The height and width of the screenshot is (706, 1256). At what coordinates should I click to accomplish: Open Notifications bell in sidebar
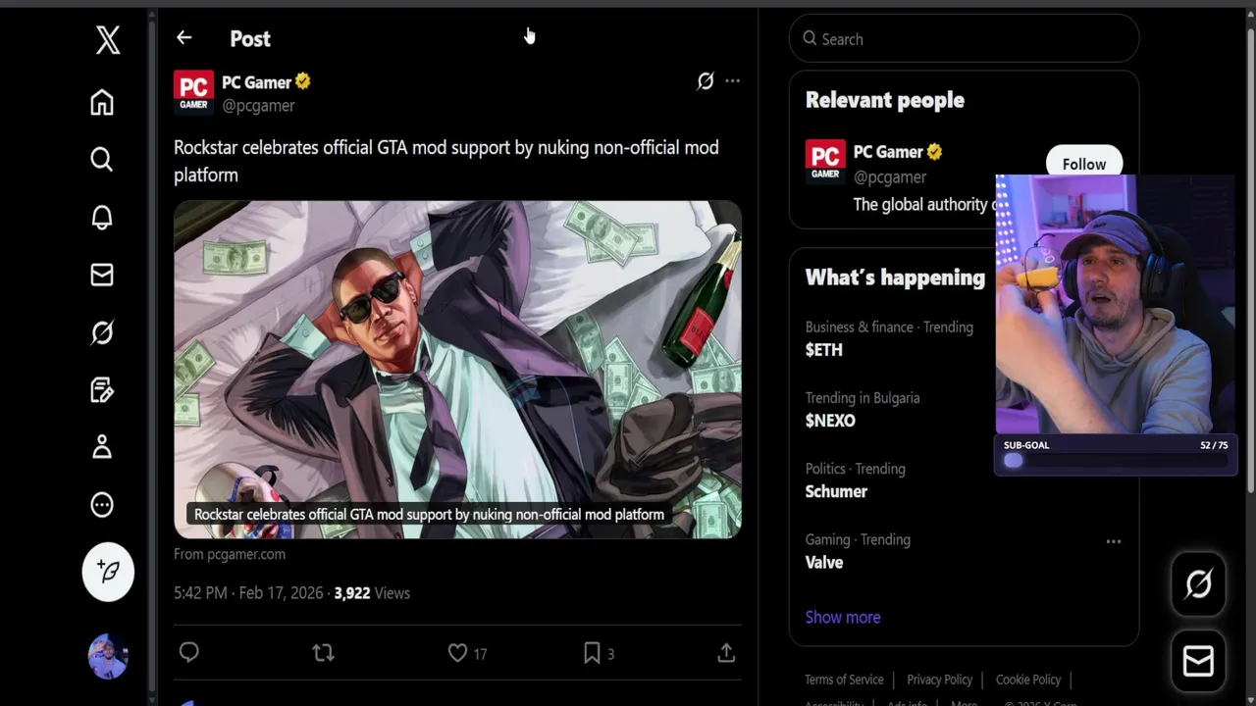pyautogui.click(x=102, y=218)
